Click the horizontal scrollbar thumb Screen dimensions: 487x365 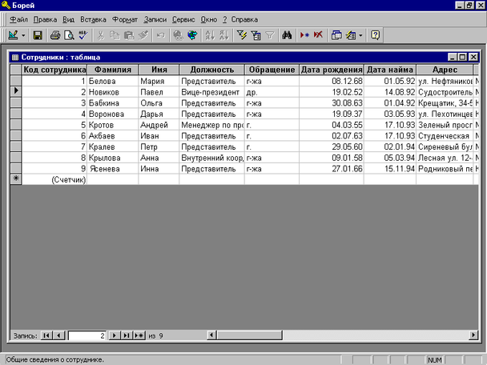(x=249, y=335)
